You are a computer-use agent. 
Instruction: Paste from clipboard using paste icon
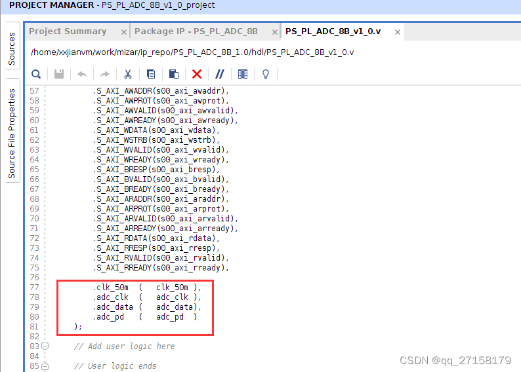point(174,74)
